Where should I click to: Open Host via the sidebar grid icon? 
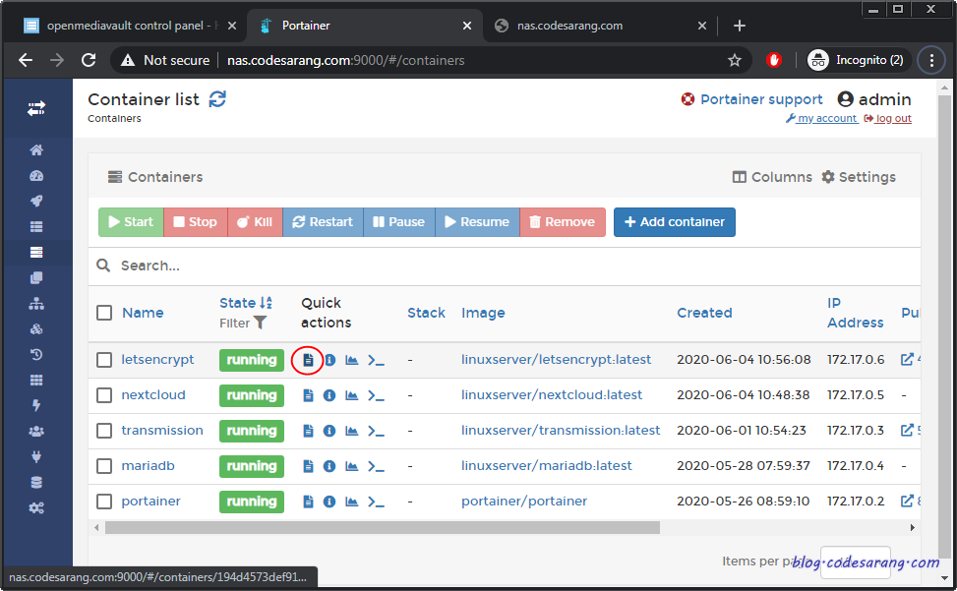coord(36,380)
